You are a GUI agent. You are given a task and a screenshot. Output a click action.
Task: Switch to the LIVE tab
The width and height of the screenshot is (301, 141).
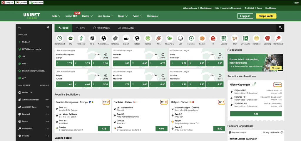coord(81,28)
